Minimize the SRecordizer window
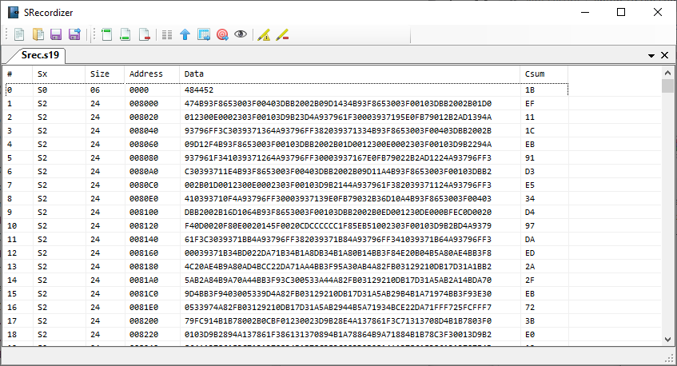 click(x=585, y=12)
